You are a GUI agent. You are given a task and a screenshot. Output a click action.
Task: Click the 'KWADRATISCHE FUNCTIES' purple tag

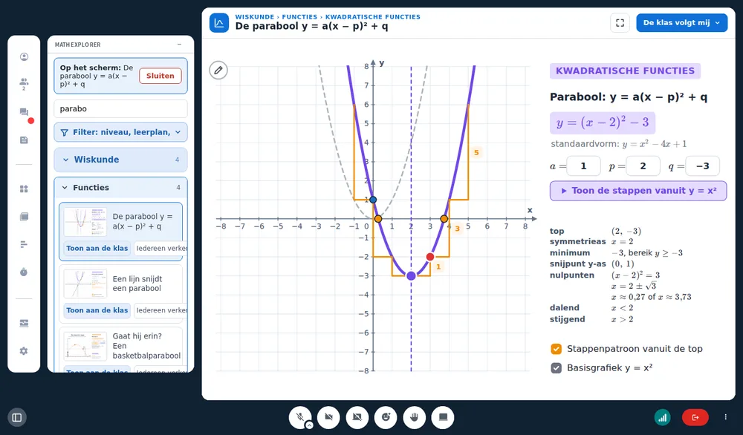coord(625,71)
